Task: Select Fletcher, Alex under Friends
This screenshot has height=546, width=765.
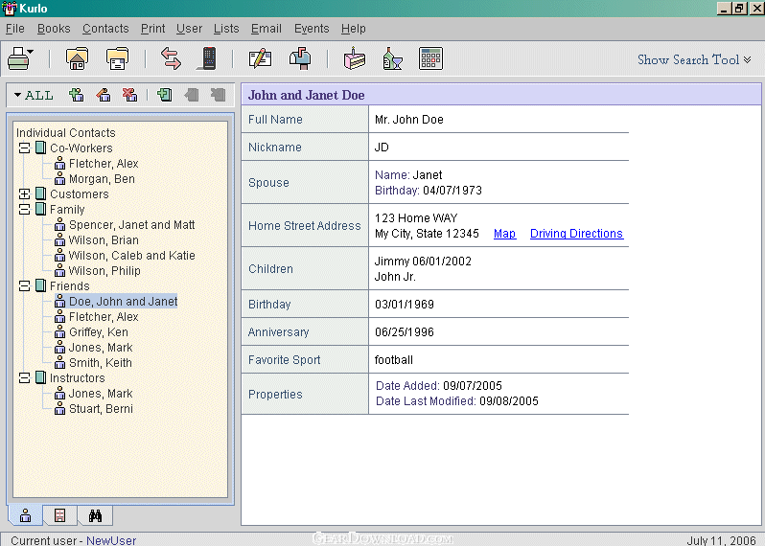Action: point(104,317)
